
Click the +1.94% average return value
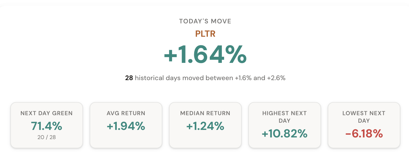click(x=126, y=126)
